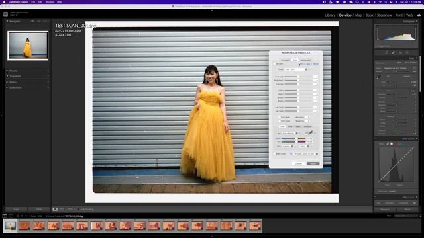This screenshot has height=238, width=424.
Task: Select the Highs color tab in Negative Lab Pro
Action: click(298, 126)
